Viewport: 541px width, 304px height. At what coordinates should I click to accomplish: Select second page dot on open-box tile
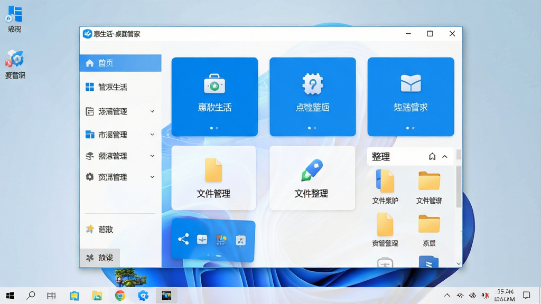[x=413, y=128]
